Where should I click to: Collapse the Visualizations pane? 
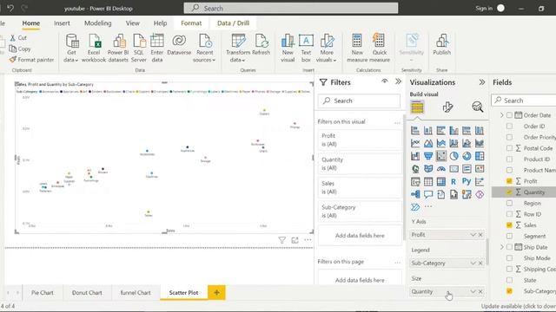point(481,82)
